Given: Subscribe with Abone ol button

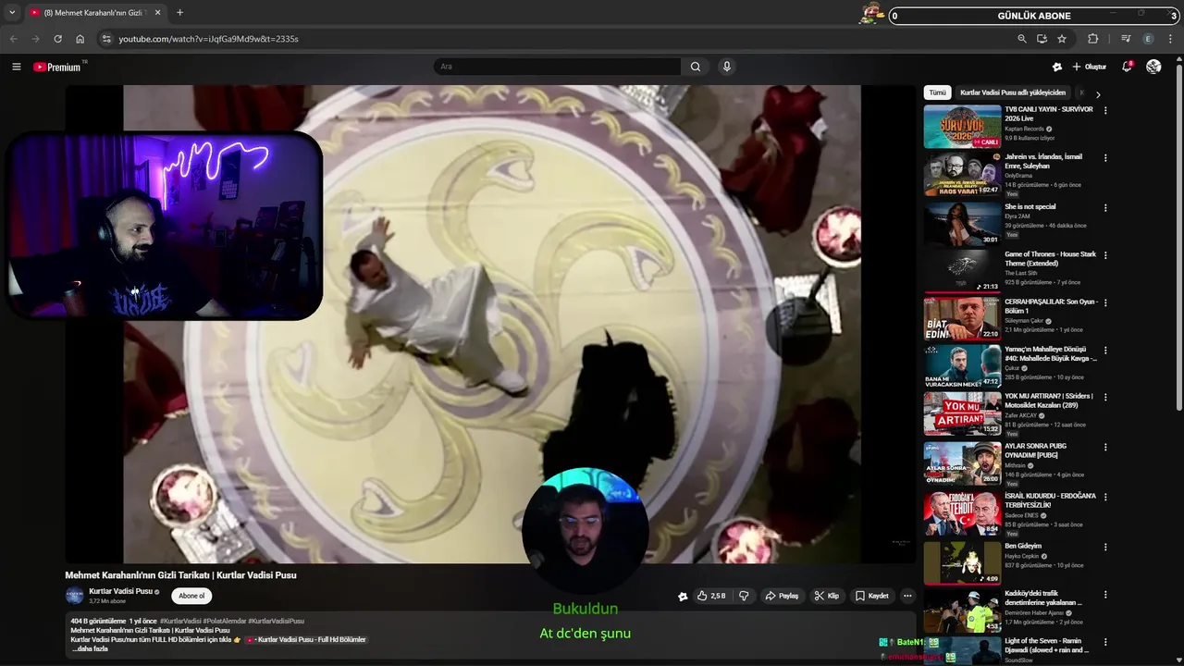Looking at the screenshot, I should [x=191, y=596].
